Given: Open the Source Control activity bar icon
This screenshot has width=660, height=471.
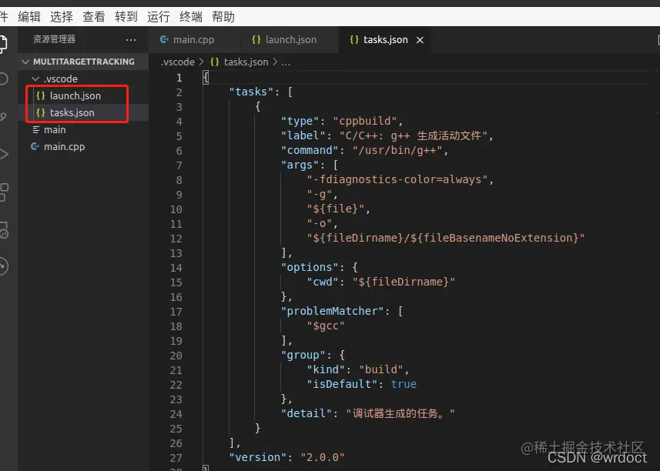Looking at the screenshot, I should (3, 116).
